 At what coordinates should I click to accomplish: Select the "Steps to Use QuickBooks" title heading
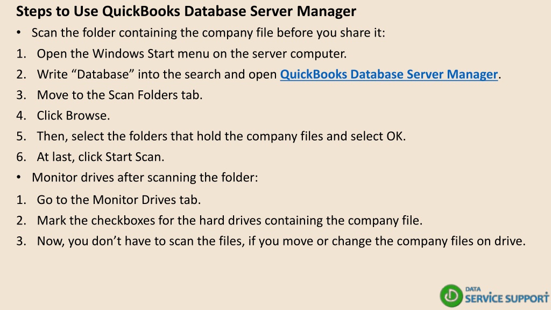(x=186, y=11)
